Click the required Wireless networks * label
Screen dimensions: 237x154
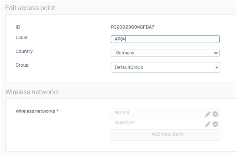coord(37,111)
